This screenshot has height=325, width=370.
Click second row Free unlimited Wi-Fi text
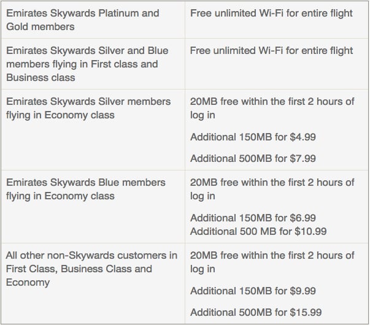coord(271,51)
